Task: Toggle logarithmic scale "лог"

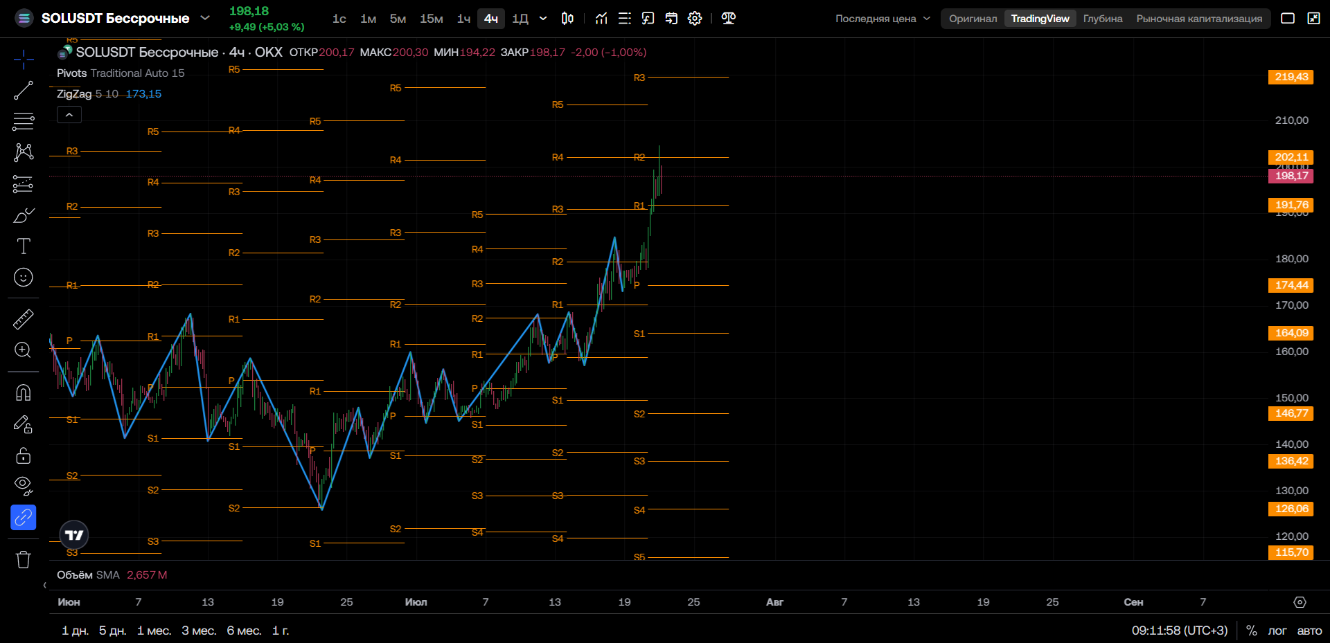Action: click(1277, 631)
